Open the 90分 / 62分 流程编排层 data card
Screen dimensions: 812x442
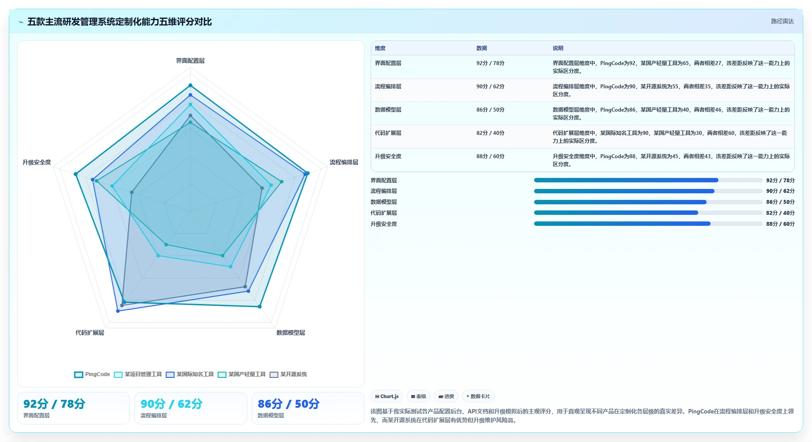pos(191,408)
